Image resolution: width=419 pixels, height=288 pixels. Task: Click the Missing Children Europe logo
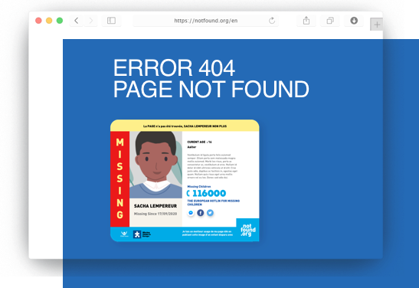[x=142, y=234]
